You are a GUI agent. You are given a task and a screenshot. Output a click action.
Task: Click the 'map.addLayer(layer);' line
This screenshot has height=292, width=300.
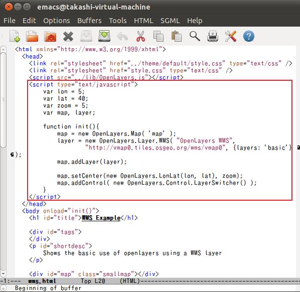92,162
